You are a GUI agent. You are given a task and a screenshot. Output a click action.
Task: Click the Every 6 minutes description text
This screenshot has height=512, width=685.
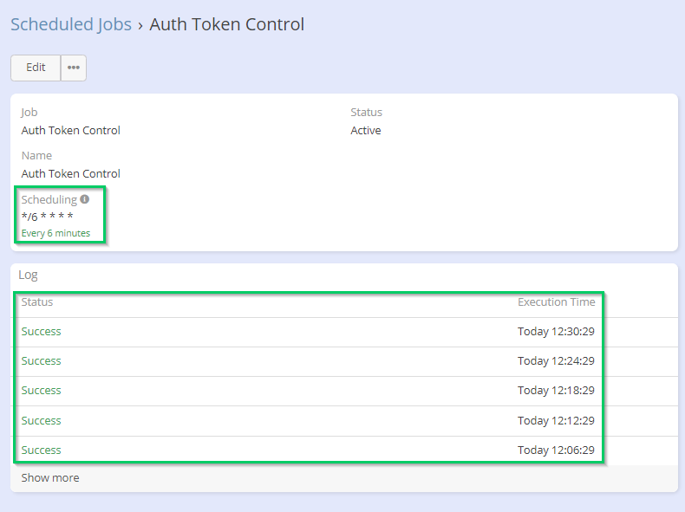pyautogui.click(x=55, y=233)
